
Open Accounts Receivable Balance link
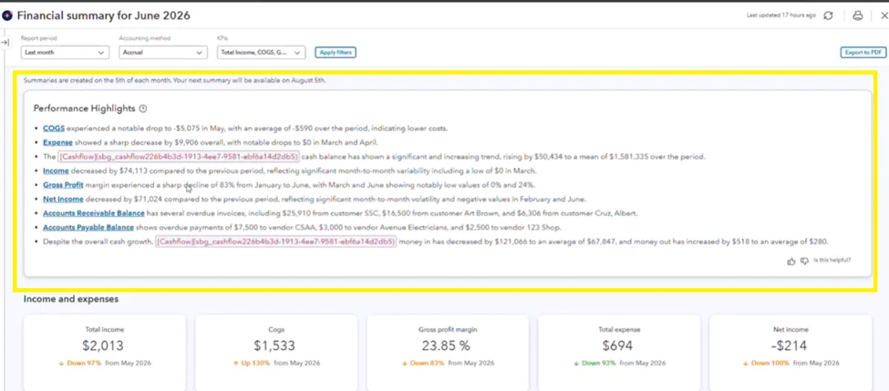(94, 213)
